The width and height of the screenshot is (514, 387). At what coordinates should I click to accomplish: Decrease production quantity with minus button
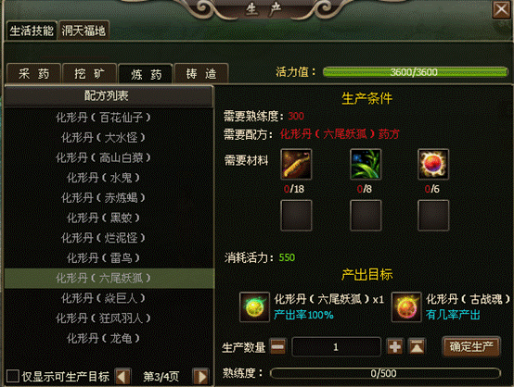pyautogui.click(x=278, y=347)
